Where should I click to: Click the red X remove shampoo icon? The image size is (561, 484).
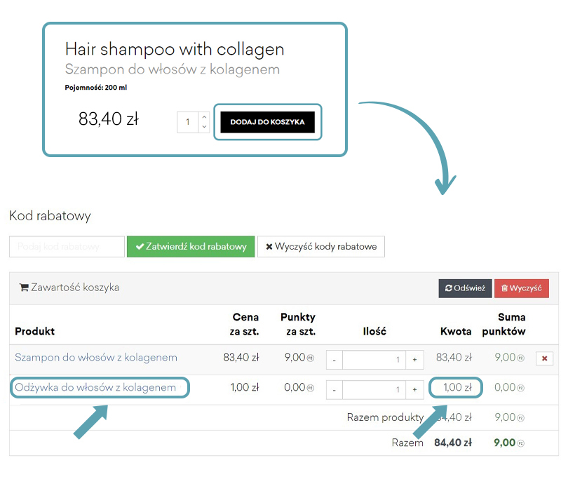[544, 358]
